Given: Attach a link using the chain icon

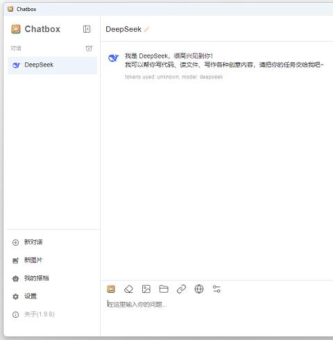Looking at the screenshot, I should tap(181, 289).
